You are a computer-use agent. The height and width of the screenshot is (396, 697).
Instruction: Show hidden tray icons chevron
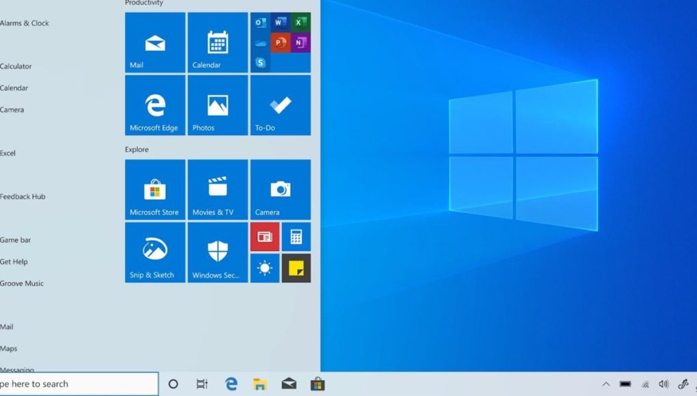pos(606,384)
